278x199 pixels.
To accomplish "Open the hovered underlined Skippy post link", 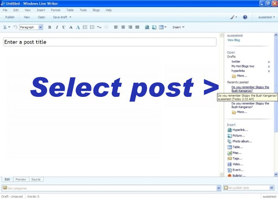I will [250, 89].
